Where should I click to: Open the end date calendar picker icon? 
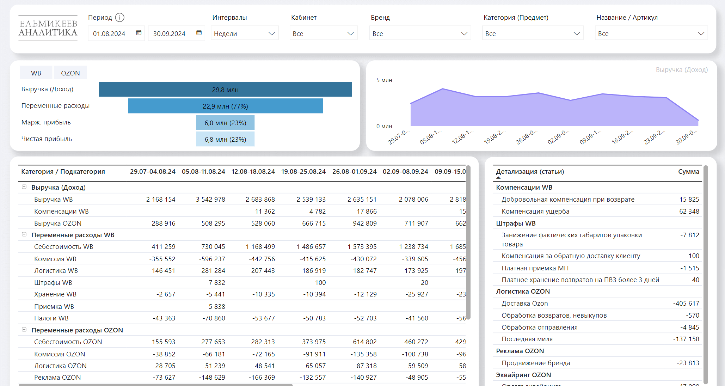pos(199,33)
